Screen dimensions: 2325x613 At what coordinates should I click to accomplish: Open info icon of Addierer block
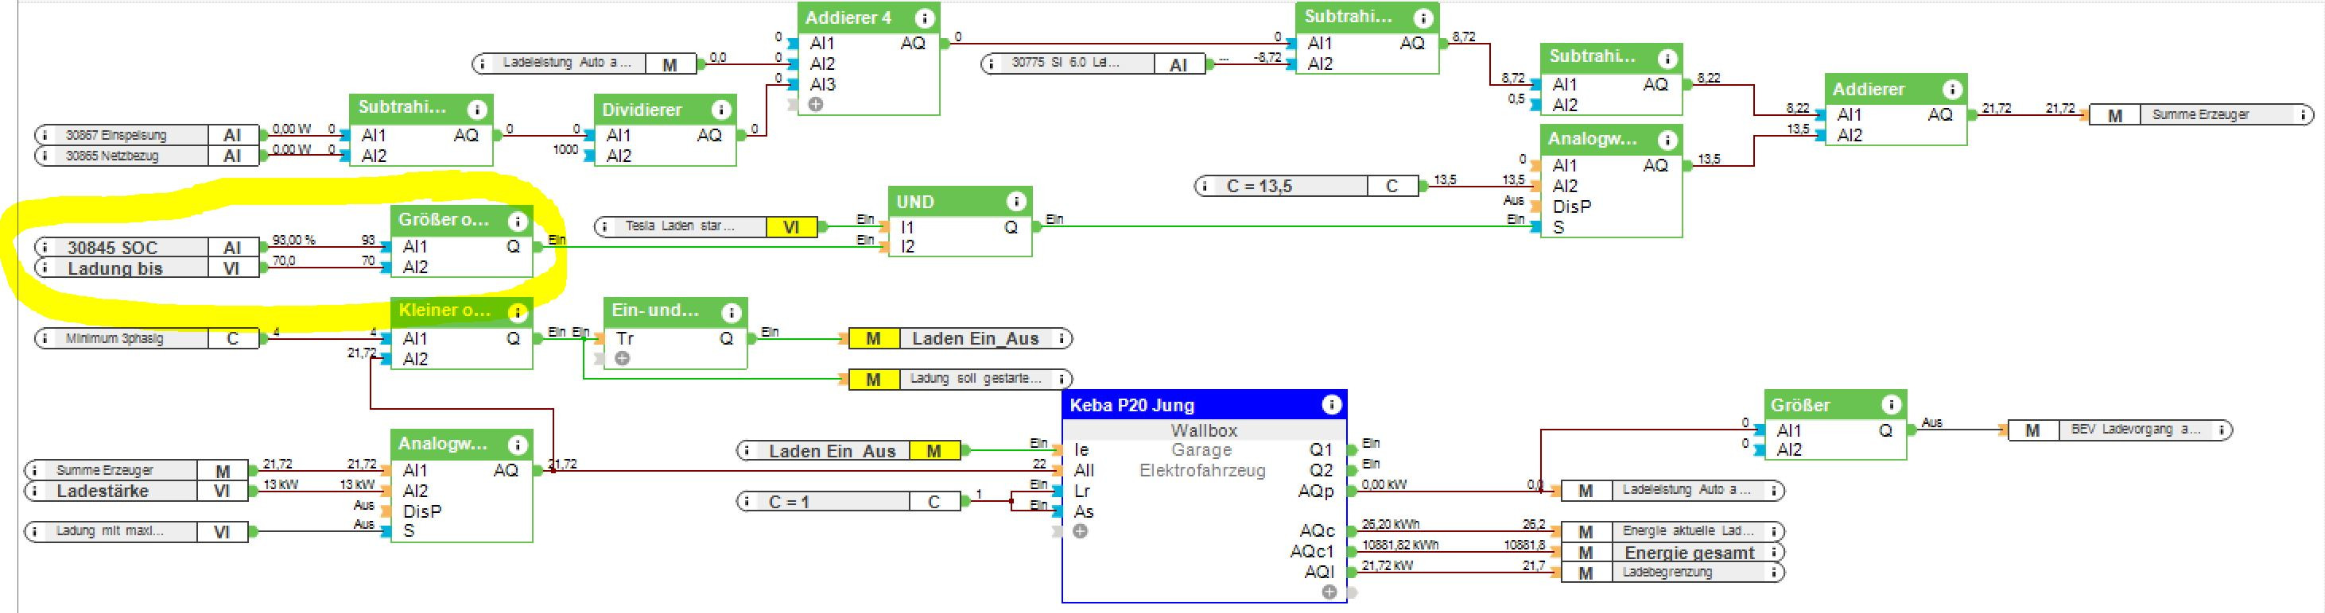pos(1951,89)
